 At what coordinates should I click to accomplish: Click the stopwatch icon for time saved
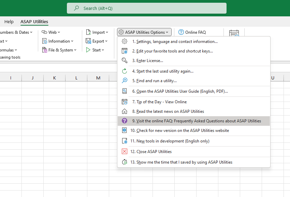tap(125, 162)
